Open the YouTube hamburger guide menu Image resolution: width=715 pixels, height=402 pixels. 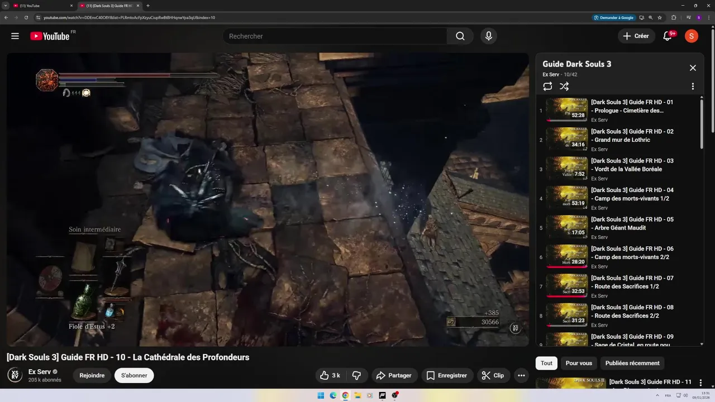(x=15, y=36)
